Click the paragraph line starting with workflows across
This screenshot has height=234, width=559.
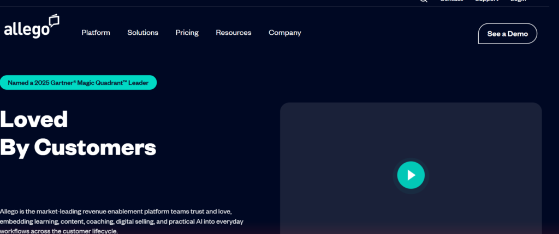59,231
